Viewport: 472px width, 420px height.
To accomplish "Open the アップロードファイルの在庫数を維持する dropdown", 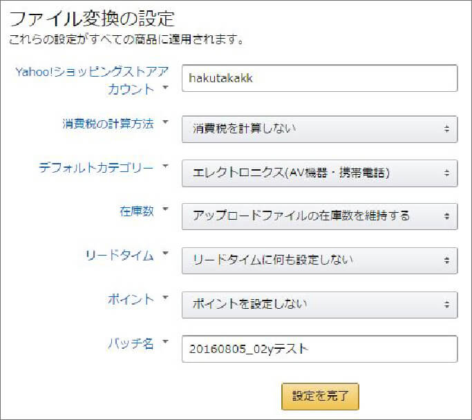I will [x=319, y=216].
